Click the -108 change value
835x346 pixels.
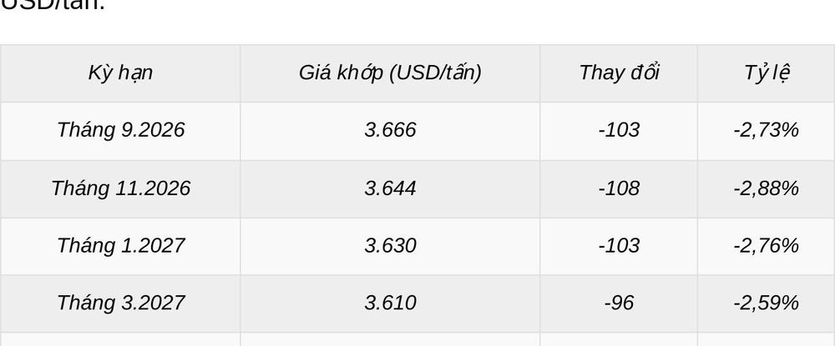619,188
